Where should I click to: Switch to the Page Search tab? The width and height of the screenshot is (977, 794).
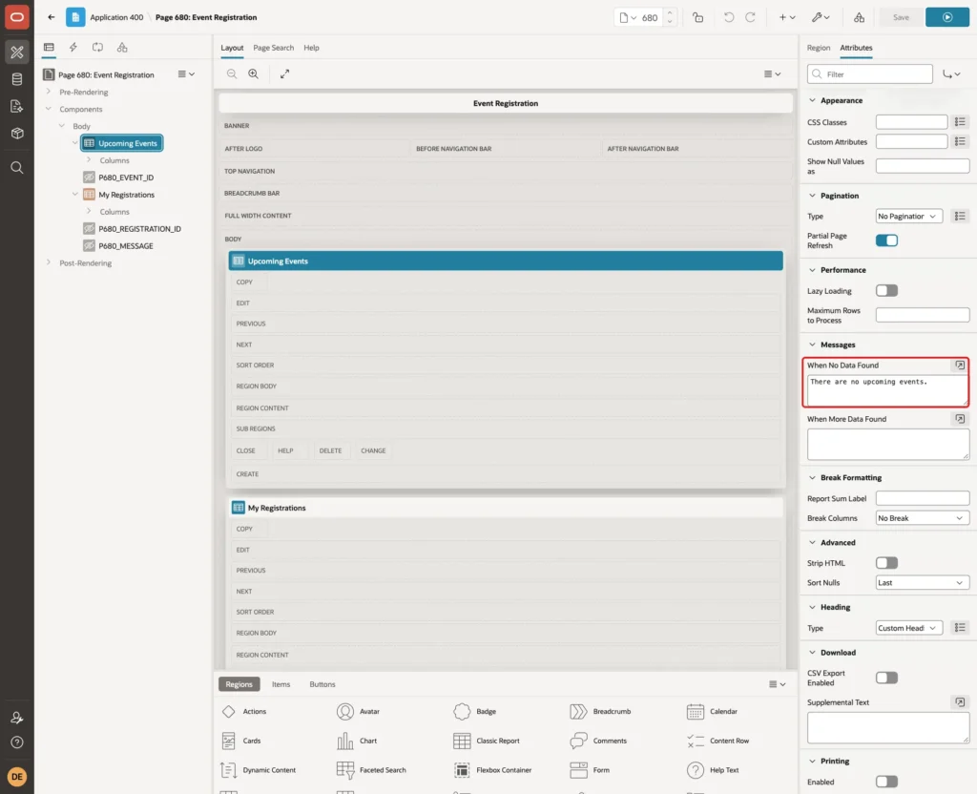(273, 48)
